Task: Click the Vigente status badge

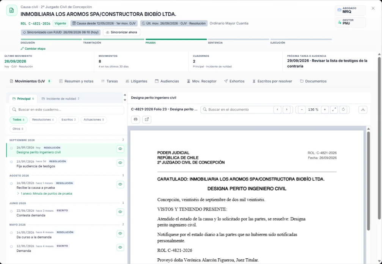Action: tap(60, 23)
